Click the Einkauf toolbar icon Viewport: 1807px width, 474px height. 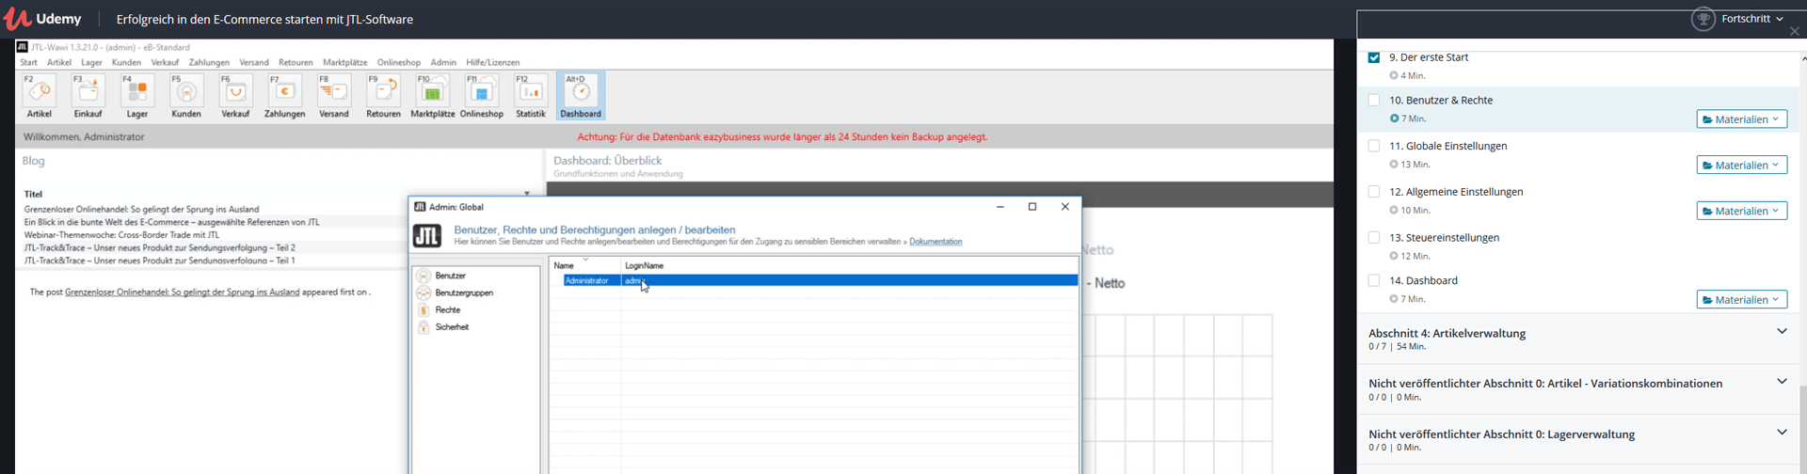pos(88,96)
